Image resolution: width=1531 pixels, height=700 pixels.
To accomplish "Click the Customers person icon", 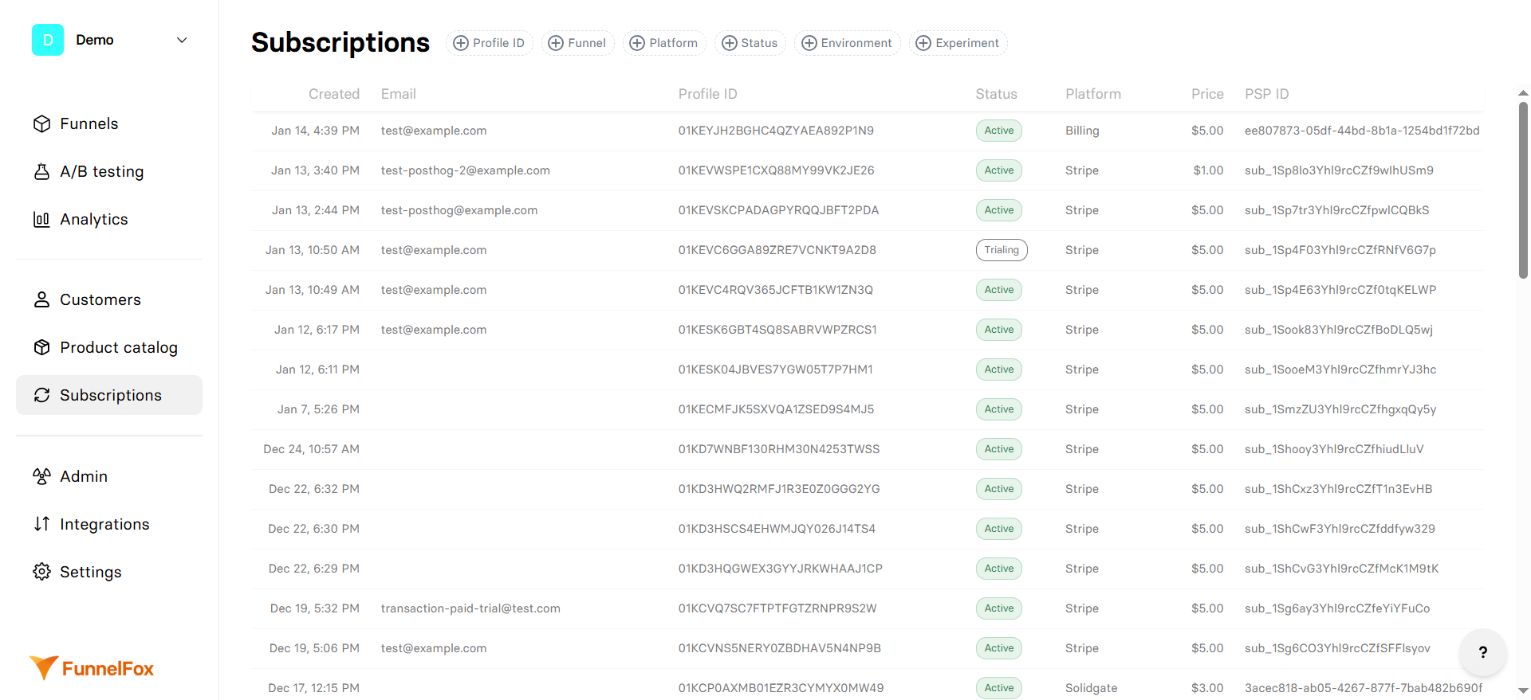I will pyautogui.click(x=42, y=299).
